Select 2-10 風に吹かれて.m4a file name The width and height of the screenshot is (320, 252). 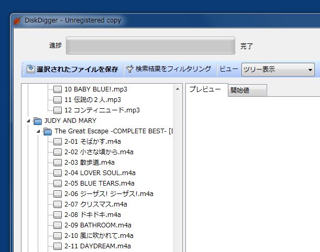[99, 236]
